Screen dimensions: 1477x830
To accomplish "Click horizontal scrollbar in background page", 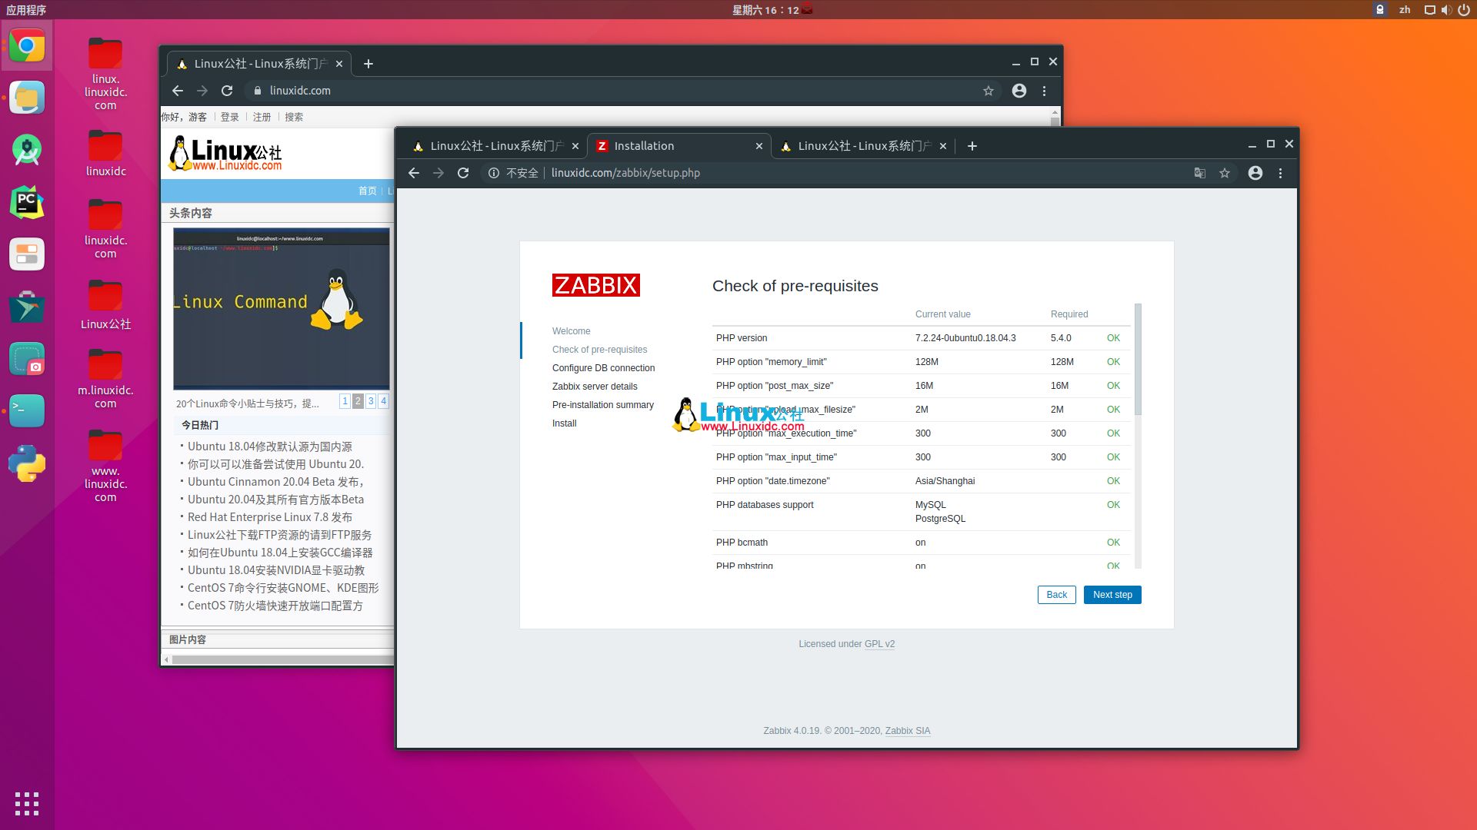I will pyautogui.click(x=283, y=659).
